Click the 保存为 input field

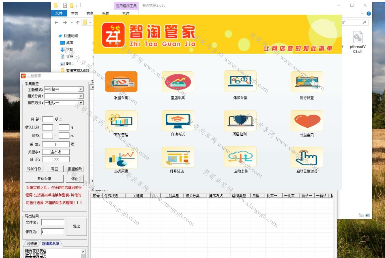coord(53,232)
